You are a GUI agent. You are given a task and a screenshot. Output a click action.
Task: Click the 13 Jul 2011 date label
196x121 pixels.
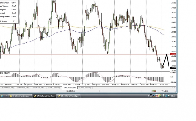[x=76, y=85]
